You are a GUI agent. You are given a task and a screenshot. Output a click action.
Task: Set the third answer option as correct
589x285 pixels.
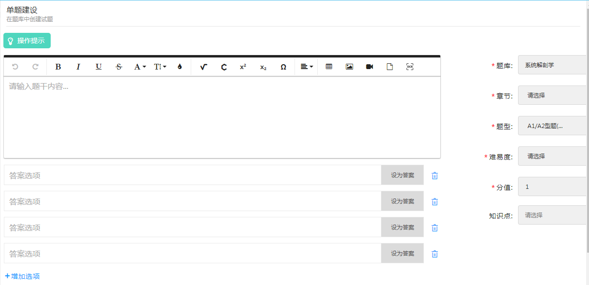coord(402,228)
